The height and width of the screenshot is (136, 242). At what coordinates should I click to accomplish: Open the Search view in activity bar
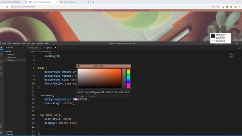coord(1,54)
